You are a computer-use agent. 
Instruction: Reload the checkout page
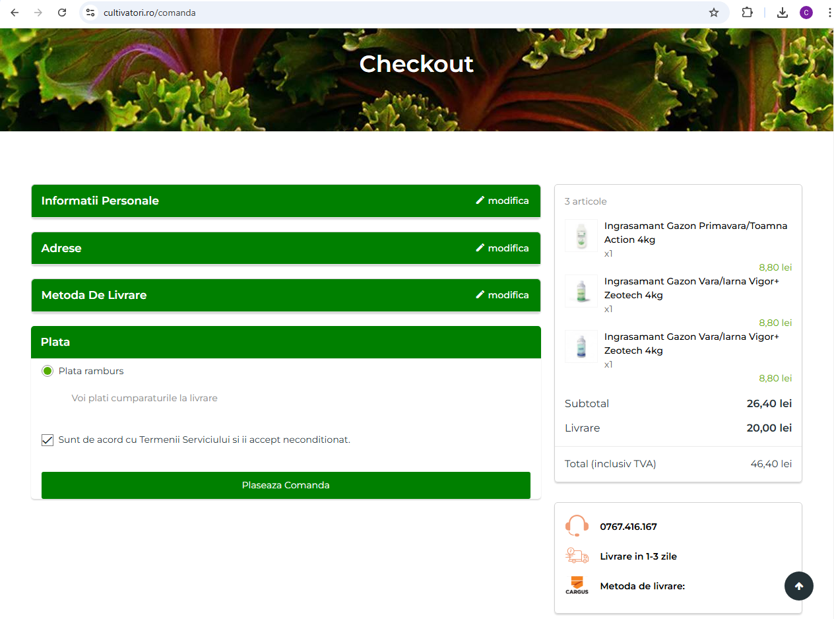point(62,13)
